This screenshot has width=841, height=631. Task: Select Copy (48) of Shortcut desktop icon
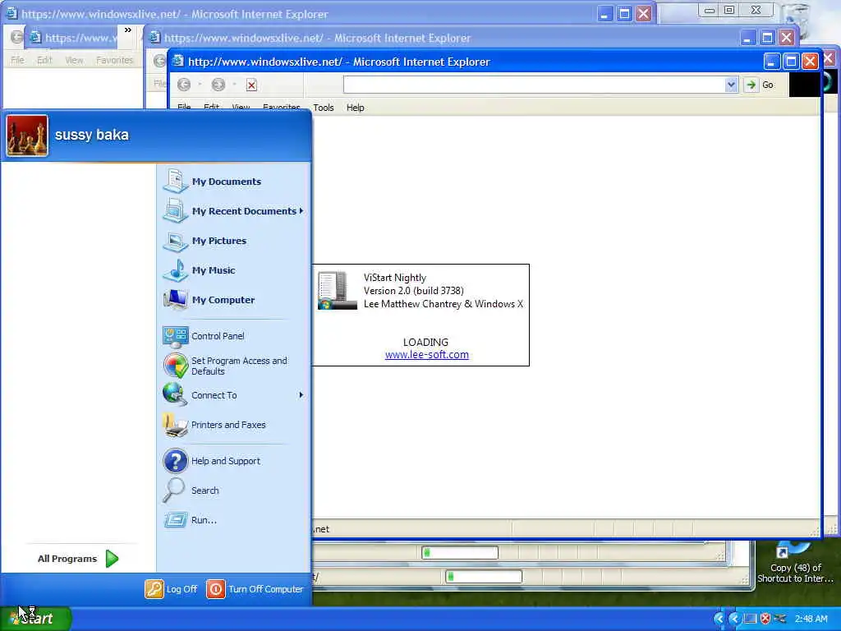point(795,564)
